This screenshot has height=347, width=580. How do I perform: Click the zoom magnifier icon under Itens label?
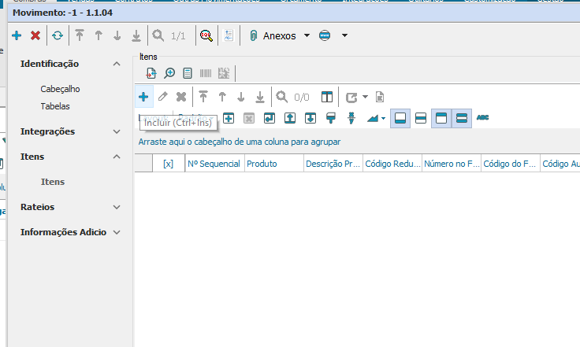click(169, 73)
